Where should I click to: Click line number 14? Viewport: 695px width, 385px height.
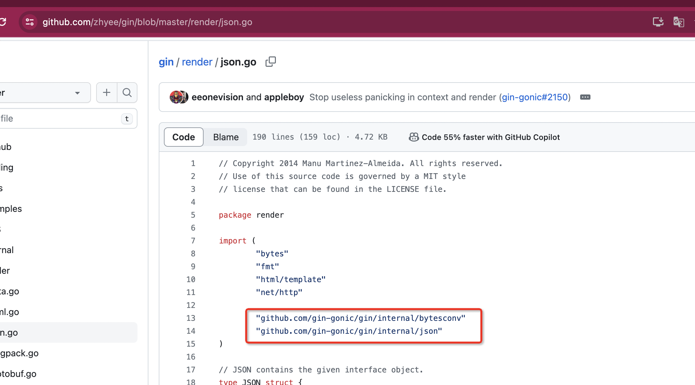pyautogui.click(x=191, y=331)
